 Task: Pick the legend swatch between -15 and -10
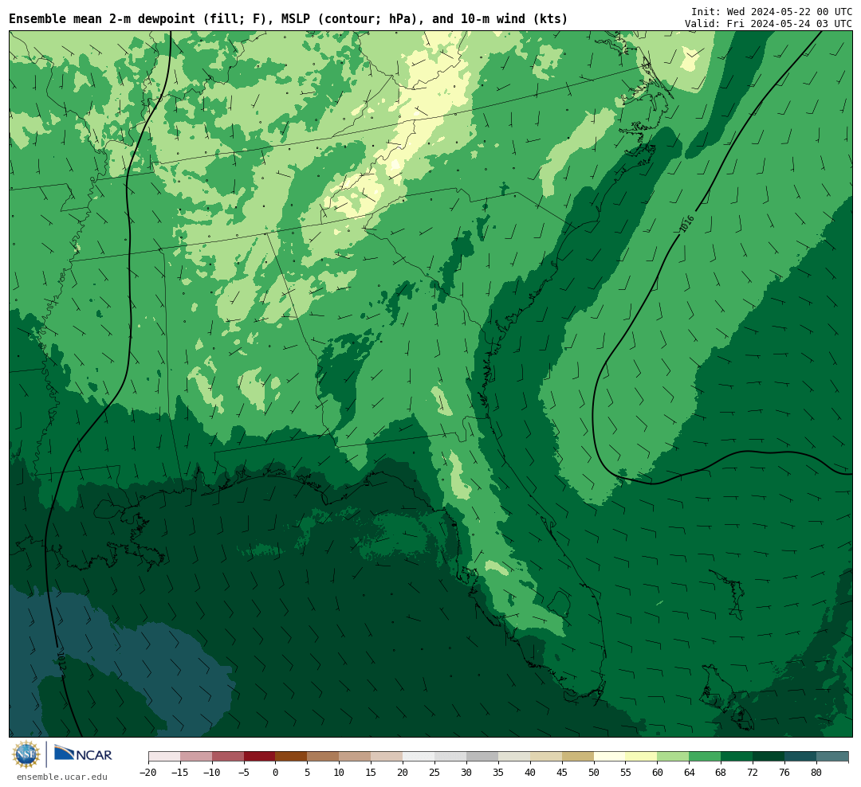click(x=196, y=757)
